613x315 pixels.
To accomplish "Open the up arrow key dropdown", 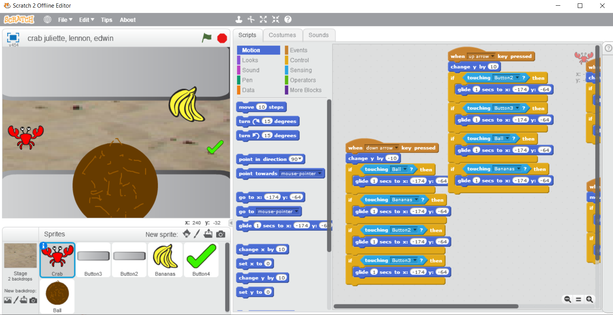I will [492, 56].
